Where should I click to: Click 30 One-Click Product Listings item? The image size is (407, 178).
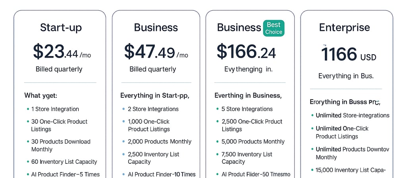(60, 125)
